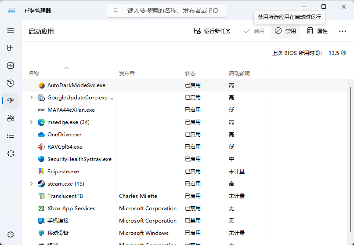The height and width of the screenshot is (245, 354).
Task: Open the more options ellipsis menu
Action: coord(343,31)
